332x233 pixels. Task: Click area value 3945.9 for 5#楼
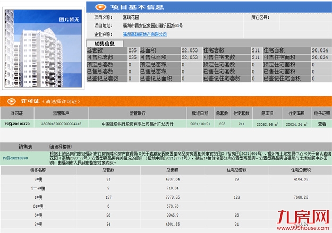tap(173, 215)
